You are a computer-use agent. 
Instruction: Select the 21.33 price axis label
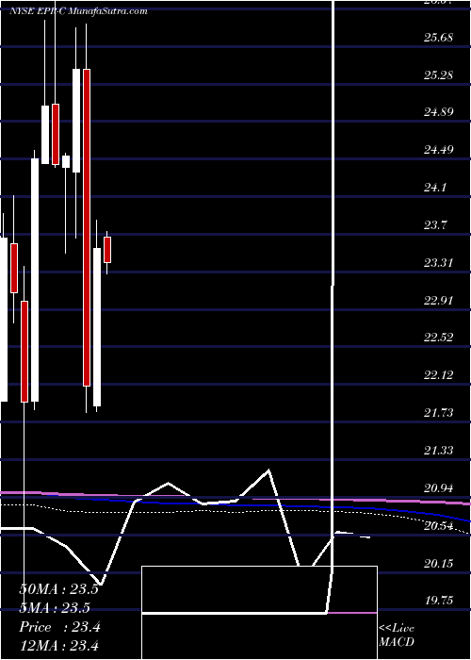pos(438,451)
